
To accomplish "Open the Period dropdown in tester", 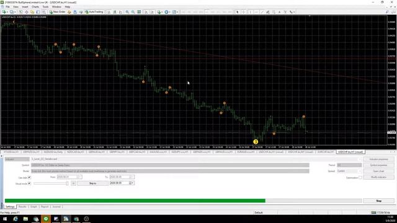I will [349, 165].
